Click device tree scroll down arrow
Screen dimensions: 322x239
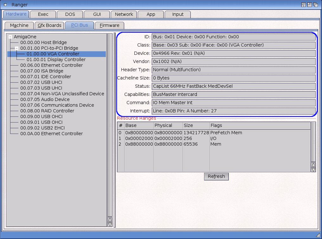pyautogui.click(x=110, y=224)
